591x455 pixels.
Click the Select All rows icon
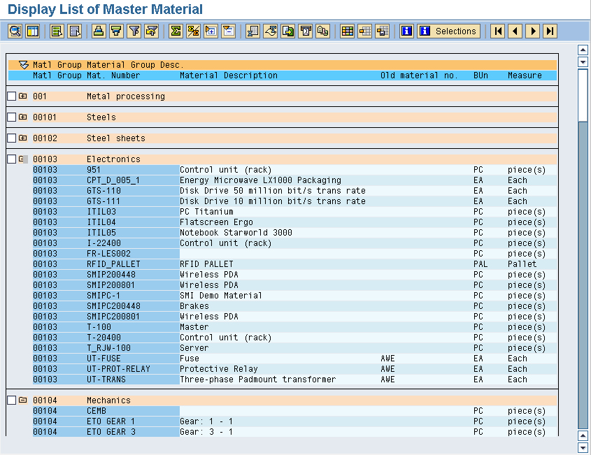tap(57, 31)
